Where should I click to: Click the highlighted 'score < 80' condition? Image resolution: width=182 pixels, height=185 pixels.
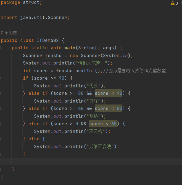(x=108, y=109)
